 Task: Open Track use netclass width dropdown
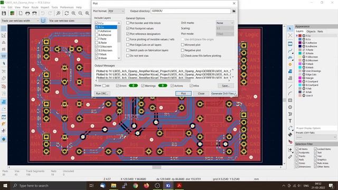pyautogui.click(x=20, y=21)
